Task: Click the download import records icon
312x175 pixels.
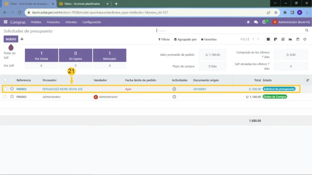Action: click(22, 39)
